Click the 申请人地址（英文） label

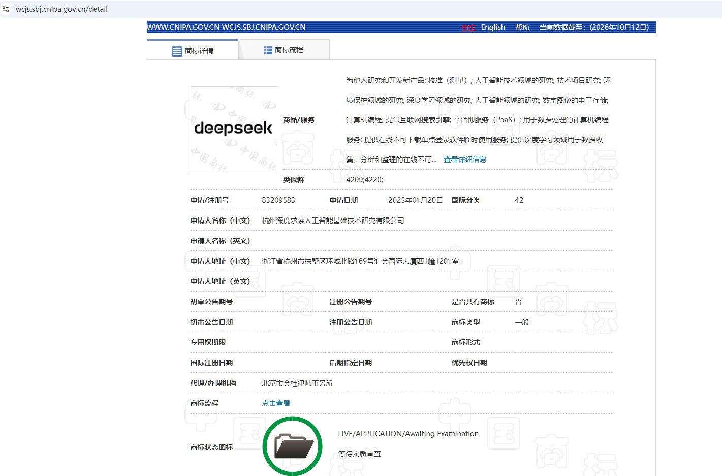pyautogui.click(x=220, y=281)
